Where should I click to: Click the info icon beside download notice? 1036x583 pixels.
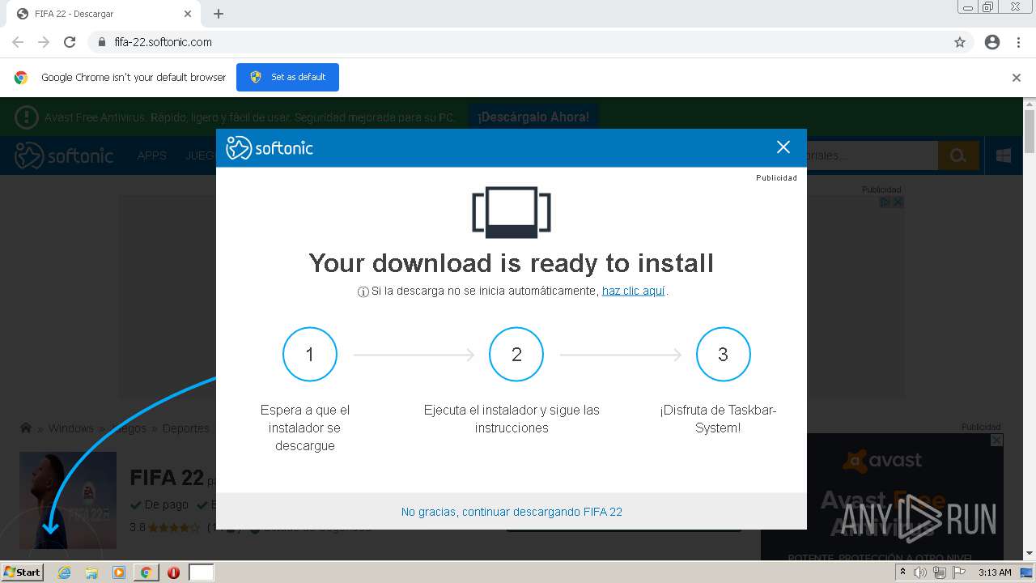click(x=363, y=291)
